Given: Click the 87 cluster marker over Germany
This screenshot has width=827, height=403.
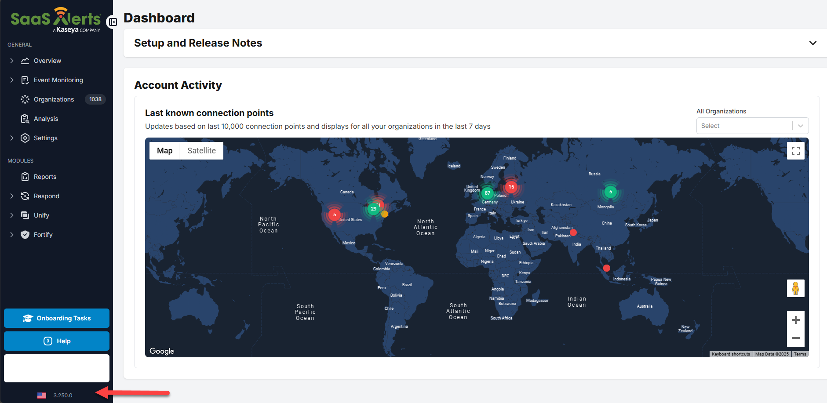Looking at the screenshot, I should 487,193.
